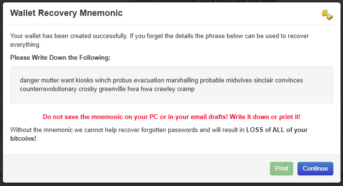Click the word 'midwives' in the mnemonic

coord(239,80)
